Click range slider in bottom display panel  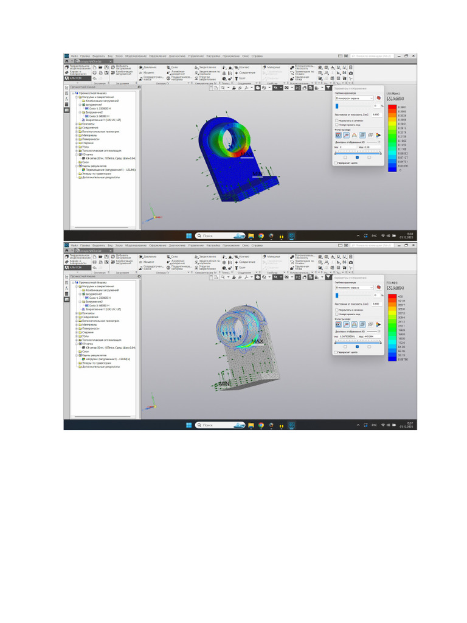pyautogui.click(x=358, y=342)
